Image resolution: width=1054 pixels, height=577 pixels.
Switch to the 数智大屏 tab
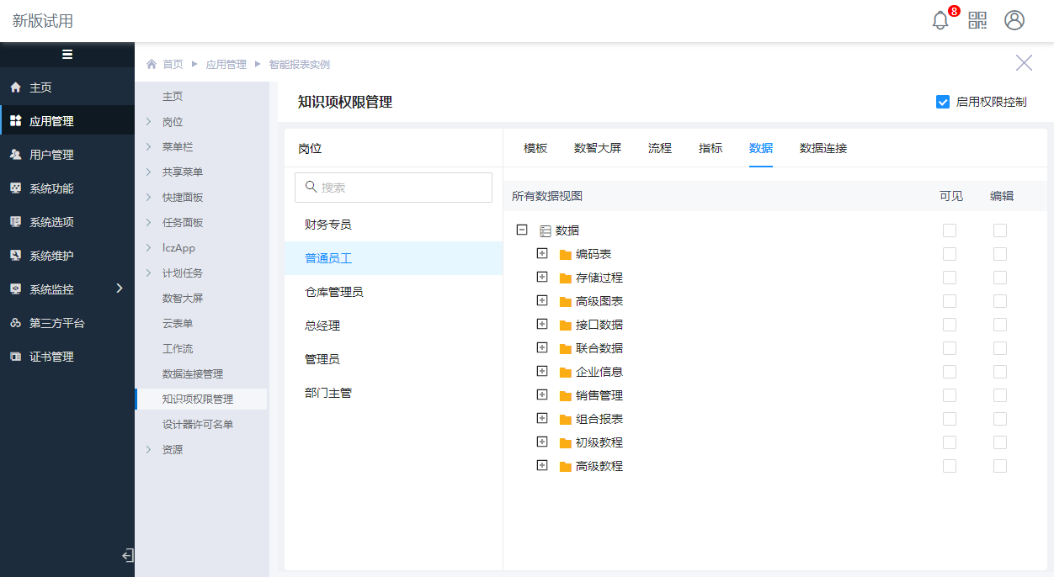coord(597,148)
